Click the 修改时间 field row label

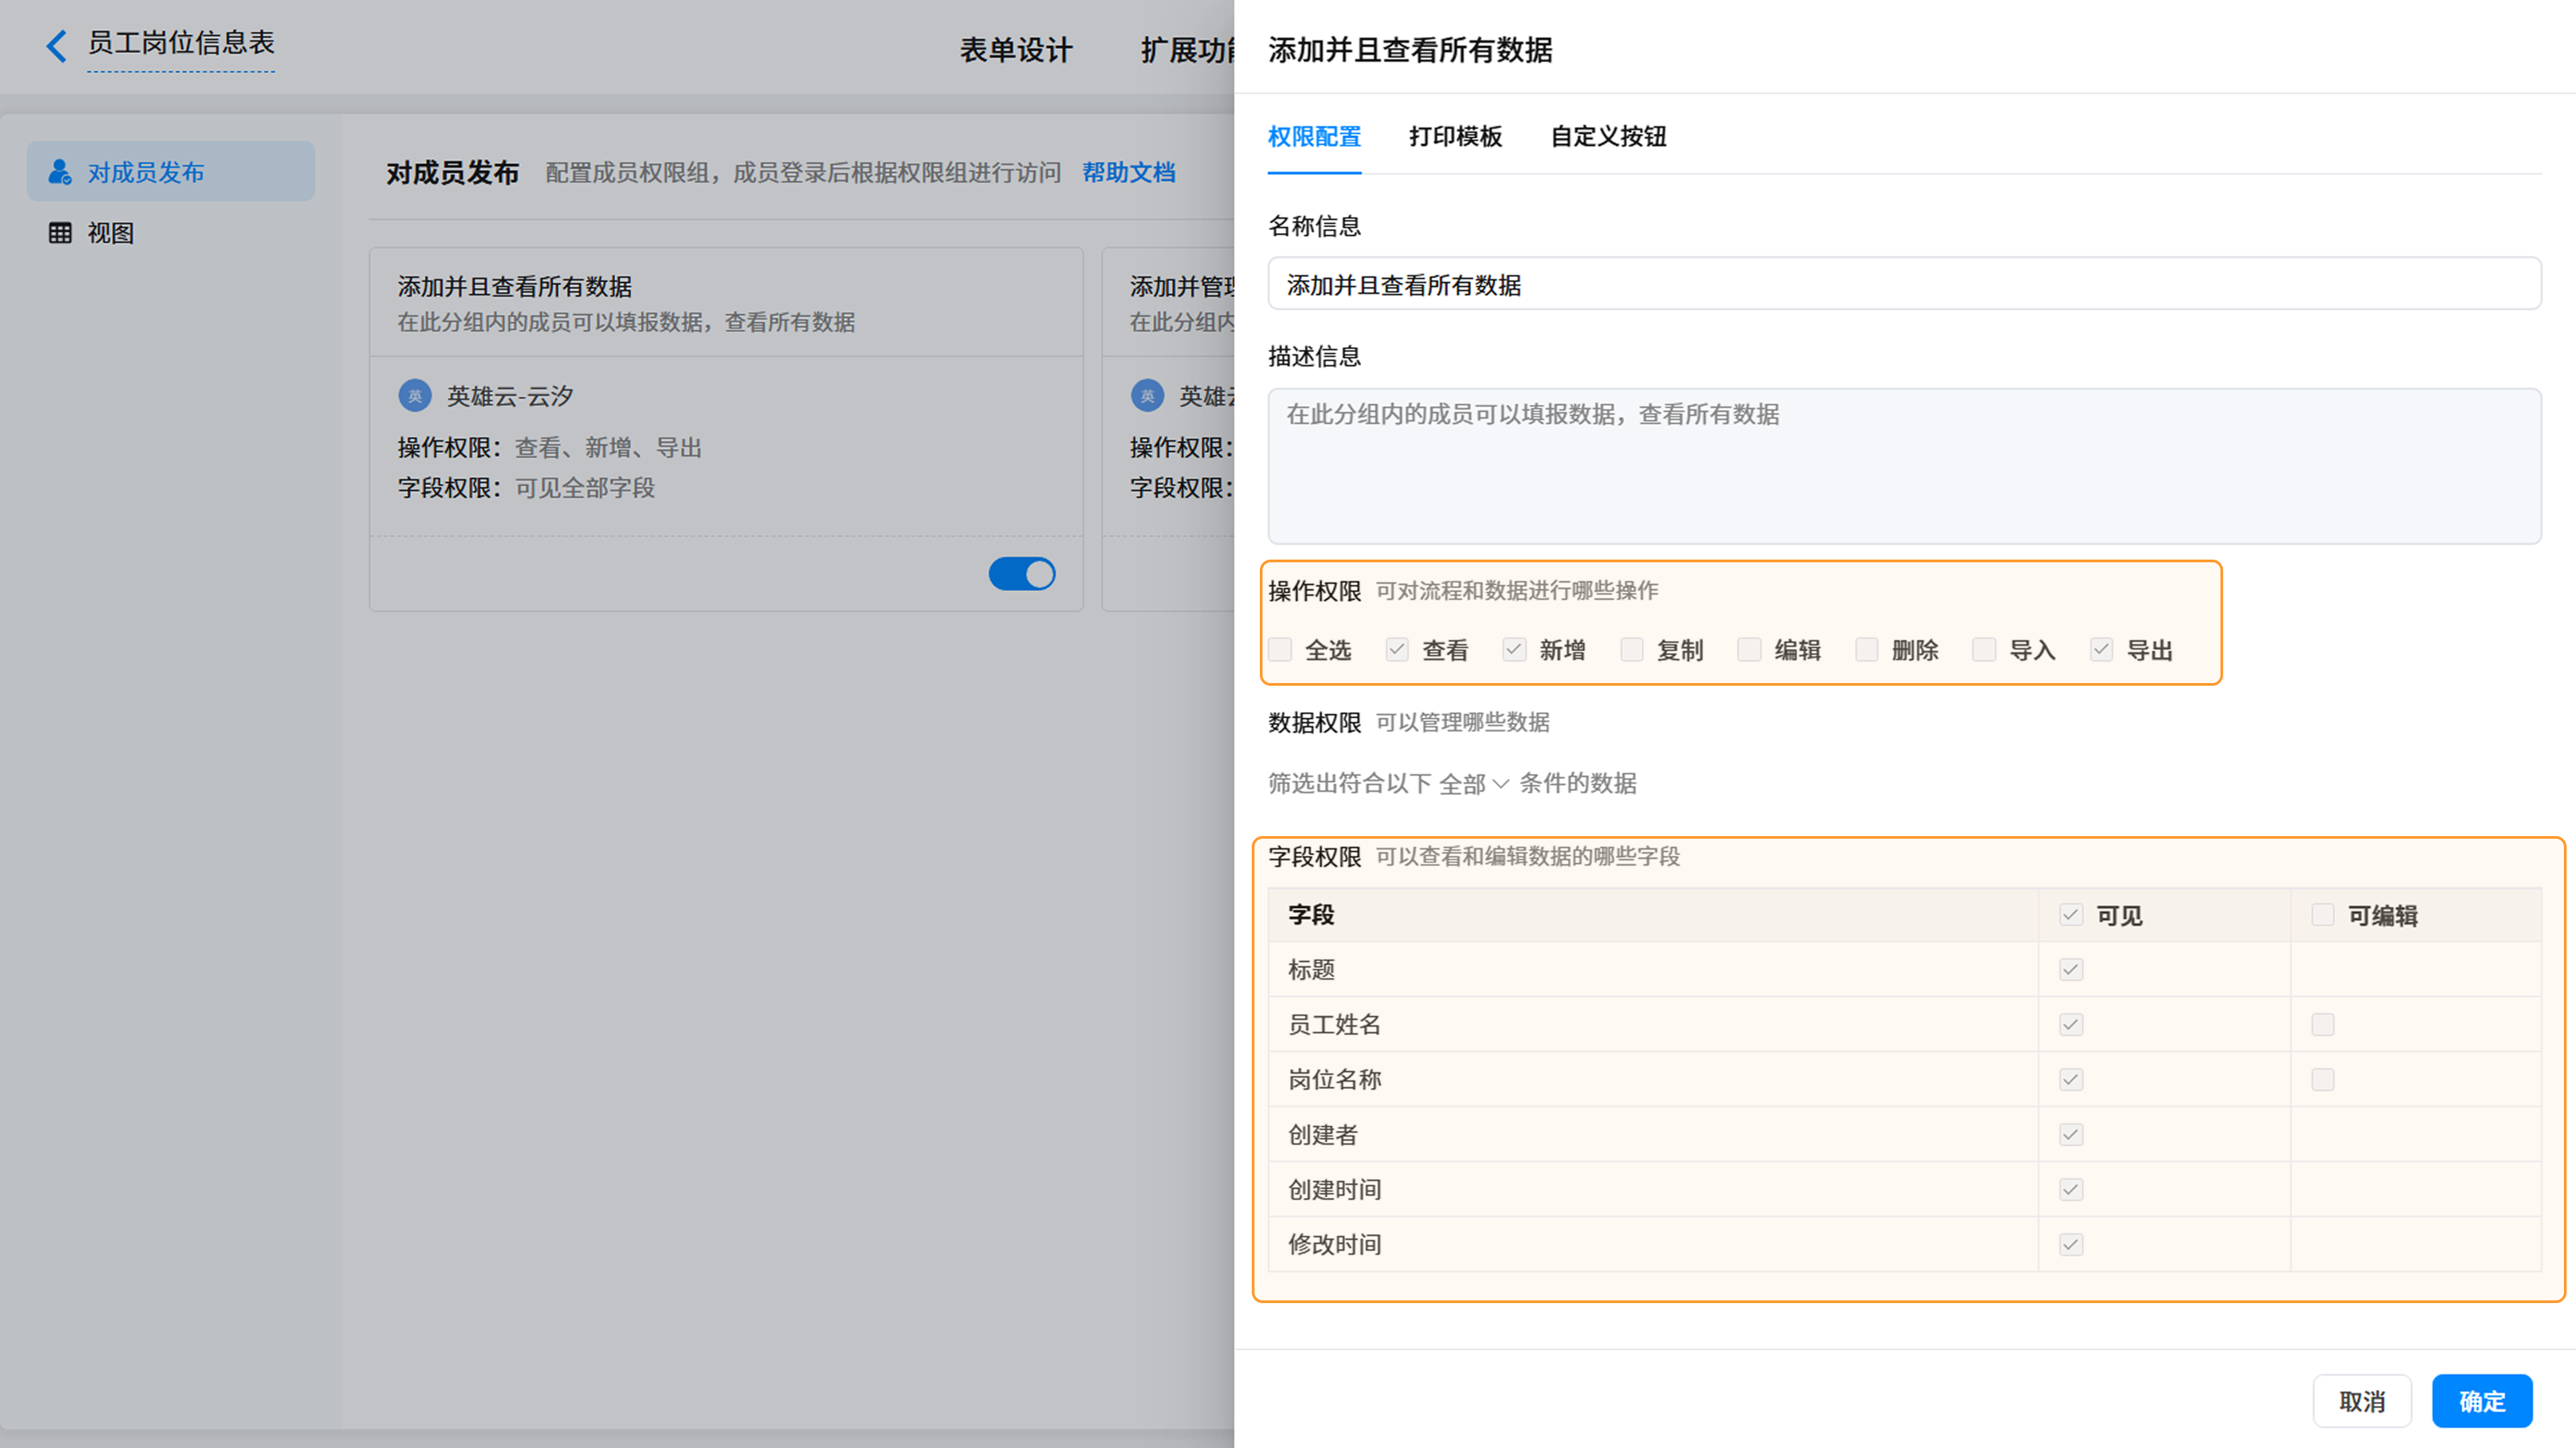point(1334,1245)
